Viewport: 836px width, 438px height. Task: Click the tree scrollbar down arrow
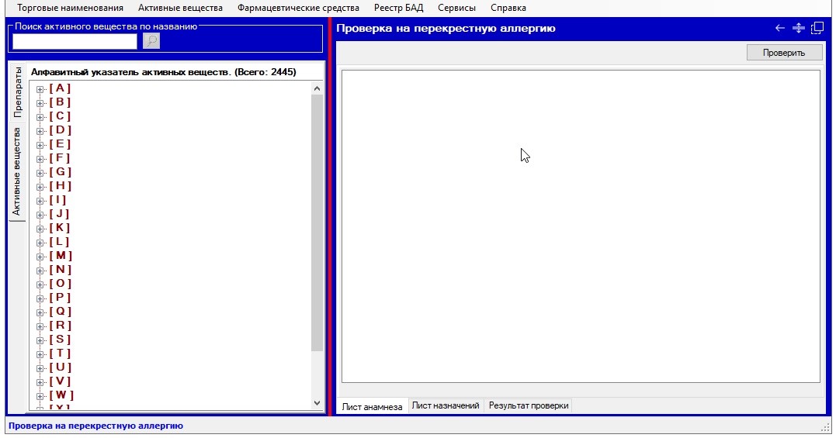(317, 402)
